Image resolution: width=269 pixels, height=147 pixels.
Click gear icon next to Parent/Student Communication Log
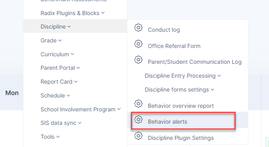point(138,59)
